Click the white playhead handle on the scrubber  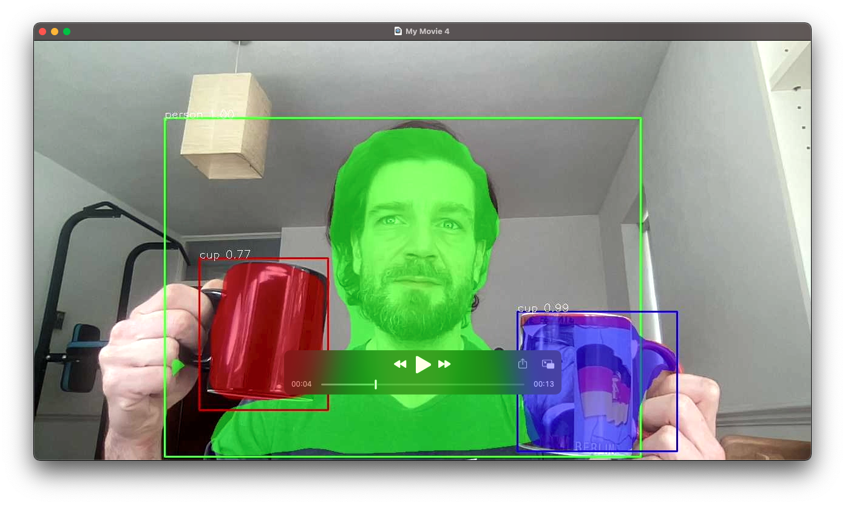[376, 384]
